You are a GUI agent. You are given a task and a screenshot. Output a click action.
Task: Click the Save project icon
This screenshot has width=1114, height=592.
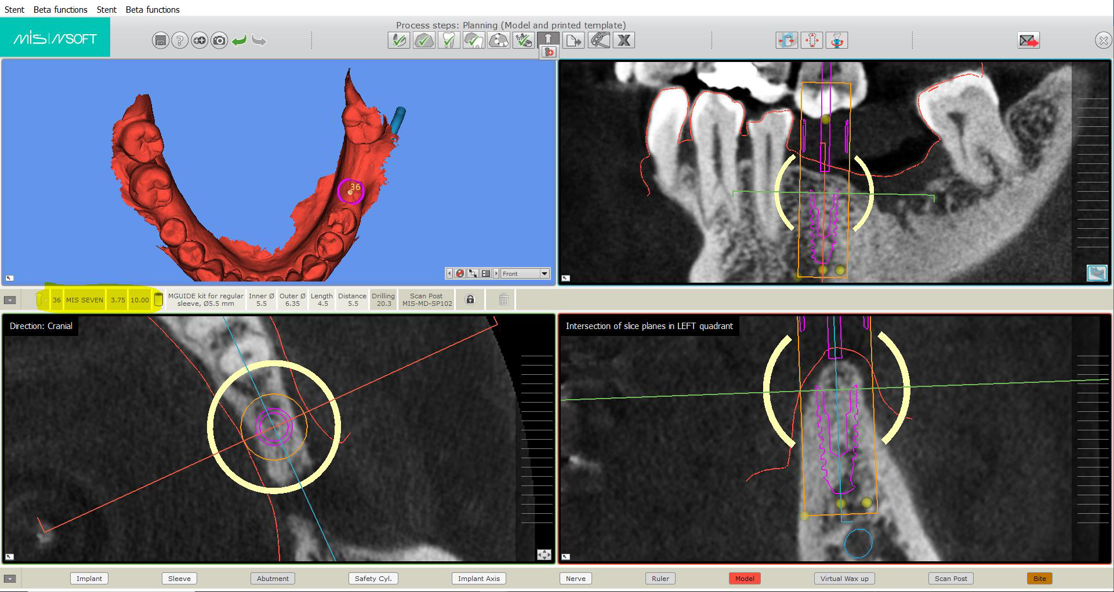click(x=161, y=41)
